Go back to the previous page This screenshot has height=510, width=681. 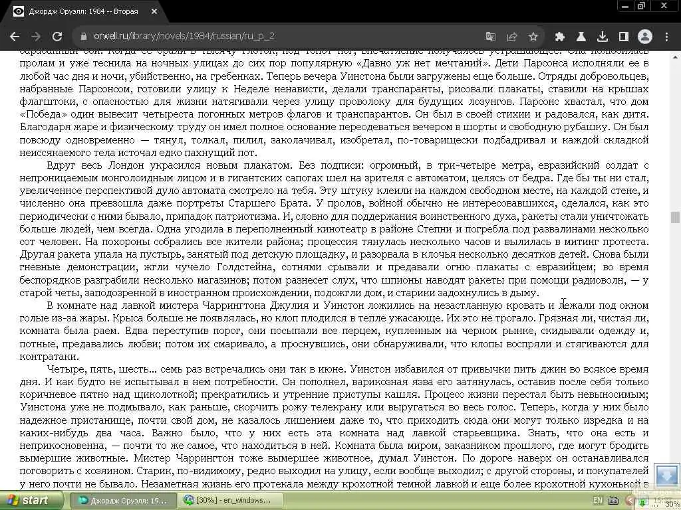click(x=15, y=37)
